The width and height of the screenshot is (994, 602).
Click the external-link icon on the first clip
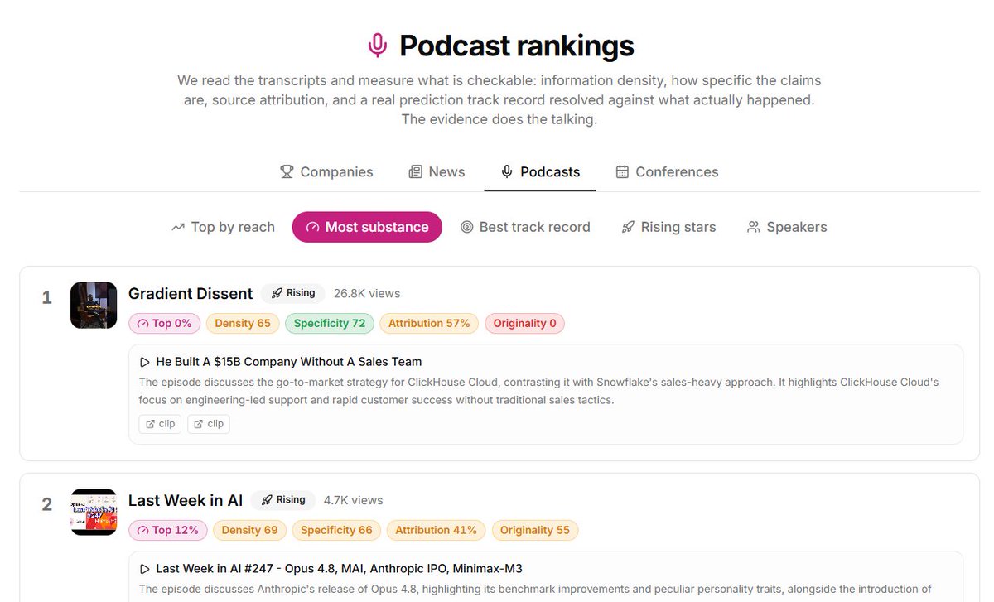click(150, 424)
